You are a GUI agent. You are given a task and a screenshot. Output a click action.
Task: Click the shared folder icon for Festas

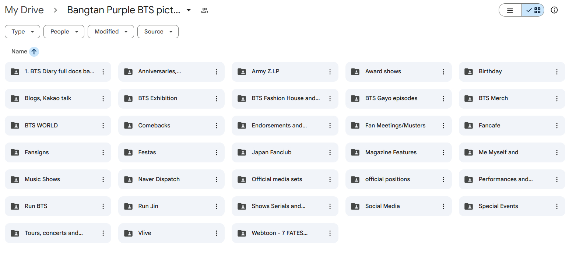(128, 152)
